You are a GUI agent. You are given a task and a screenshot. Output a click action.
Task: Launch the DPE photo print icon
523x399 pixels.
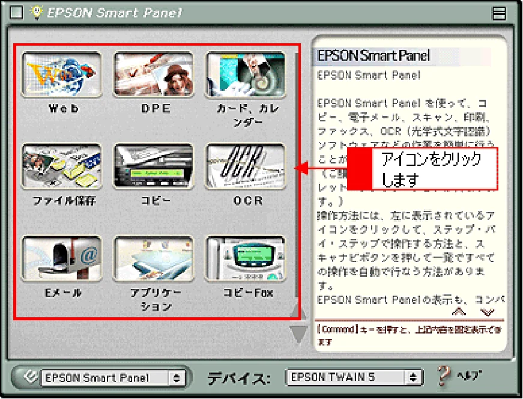click(154, 75)
